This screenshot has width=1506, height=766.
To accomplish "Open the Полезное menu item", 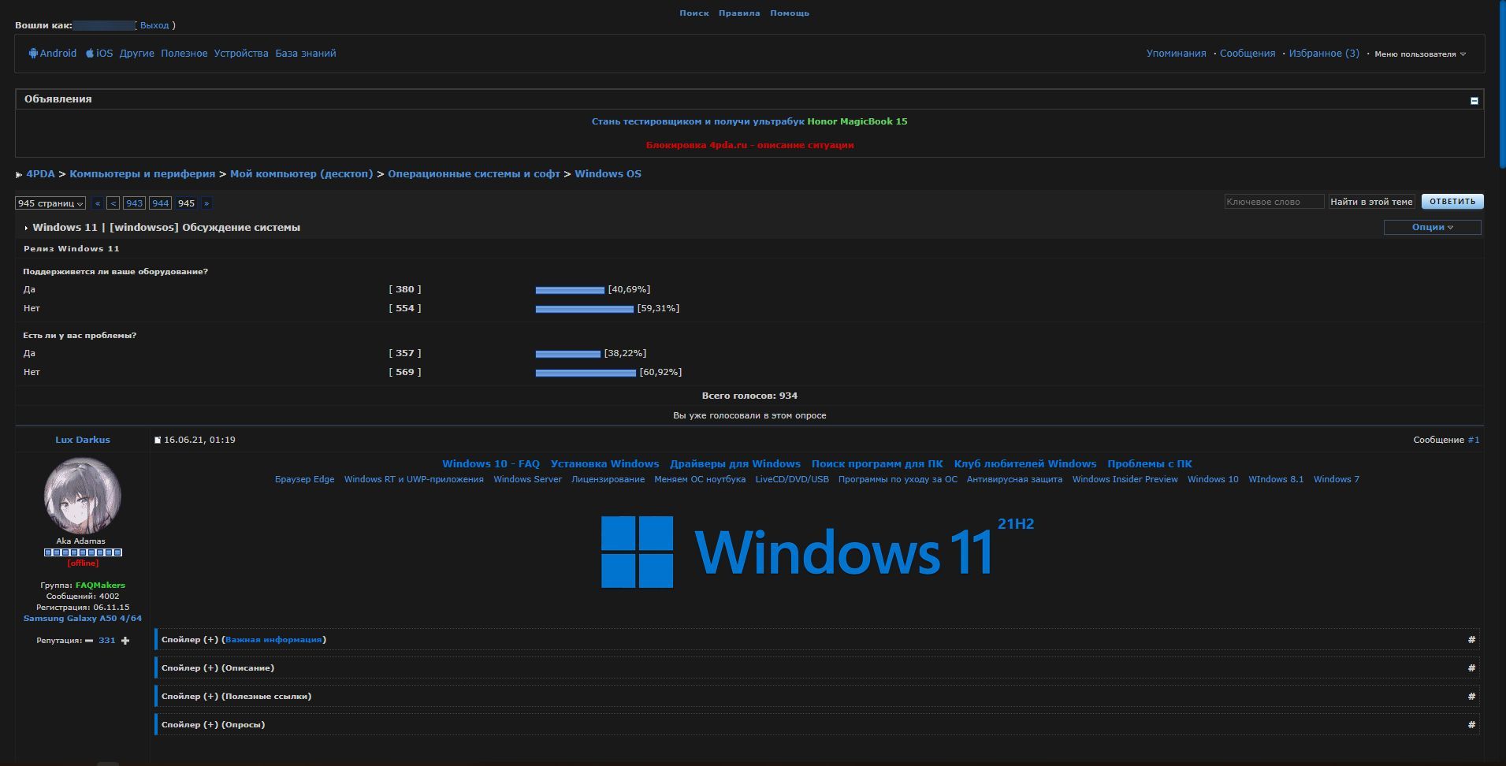I will (x=184, y=54).
